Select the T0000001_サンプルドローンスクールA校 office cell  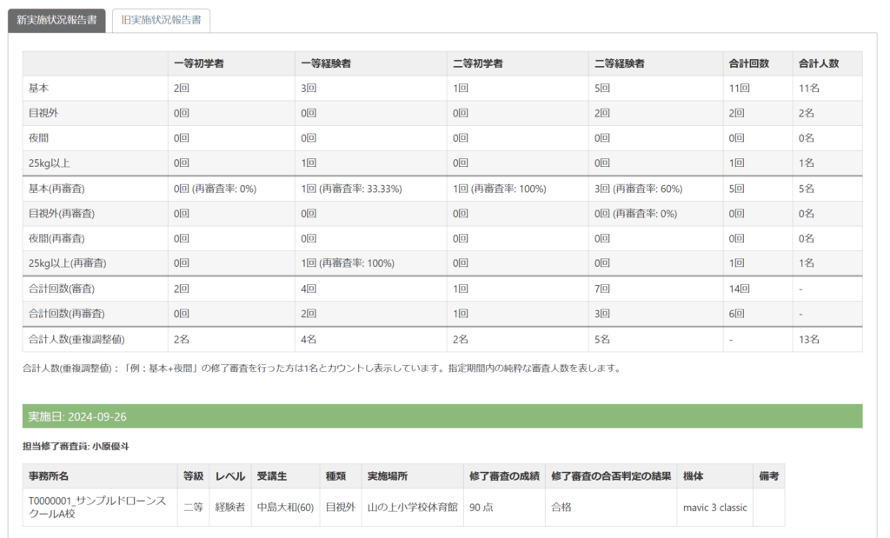click(98, 508)
